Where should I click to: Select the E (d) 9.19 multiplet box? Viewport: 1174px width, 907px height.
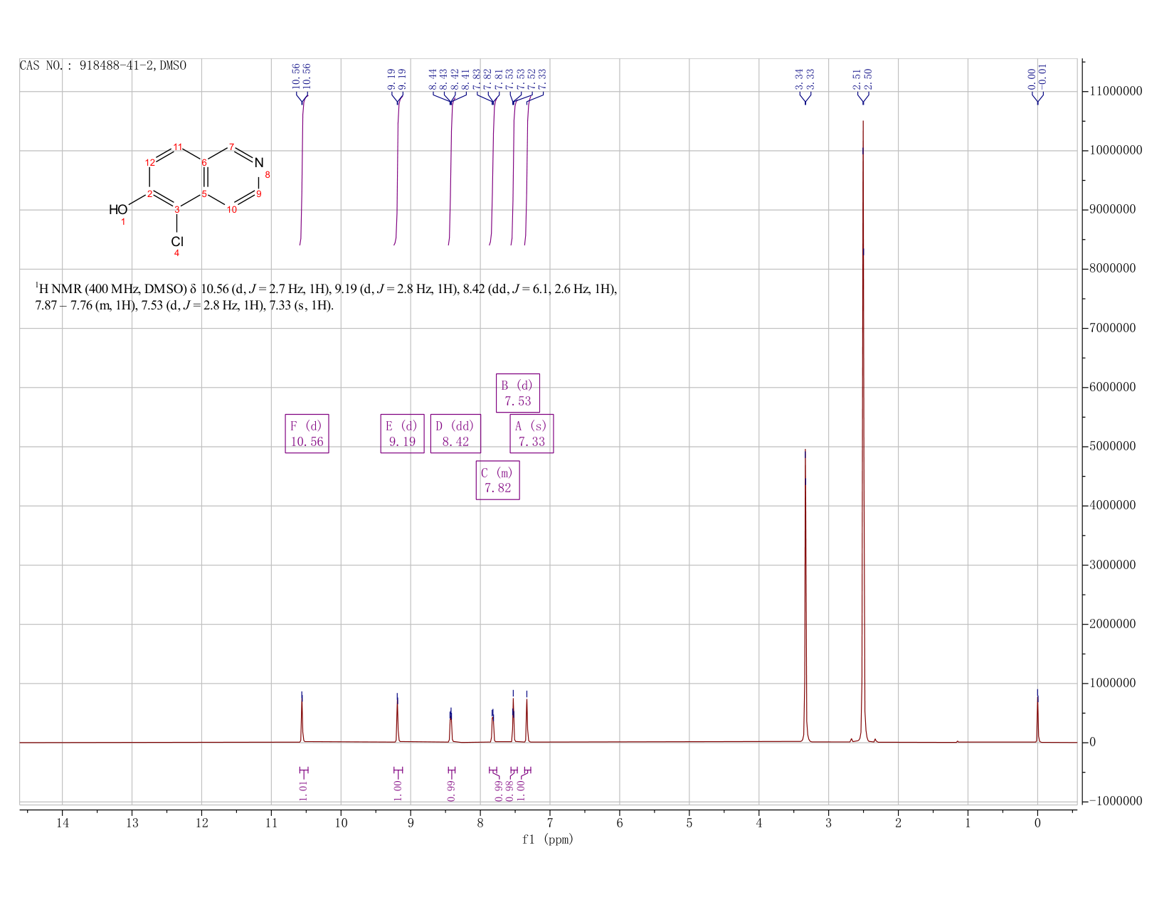(x=402, y=433)
